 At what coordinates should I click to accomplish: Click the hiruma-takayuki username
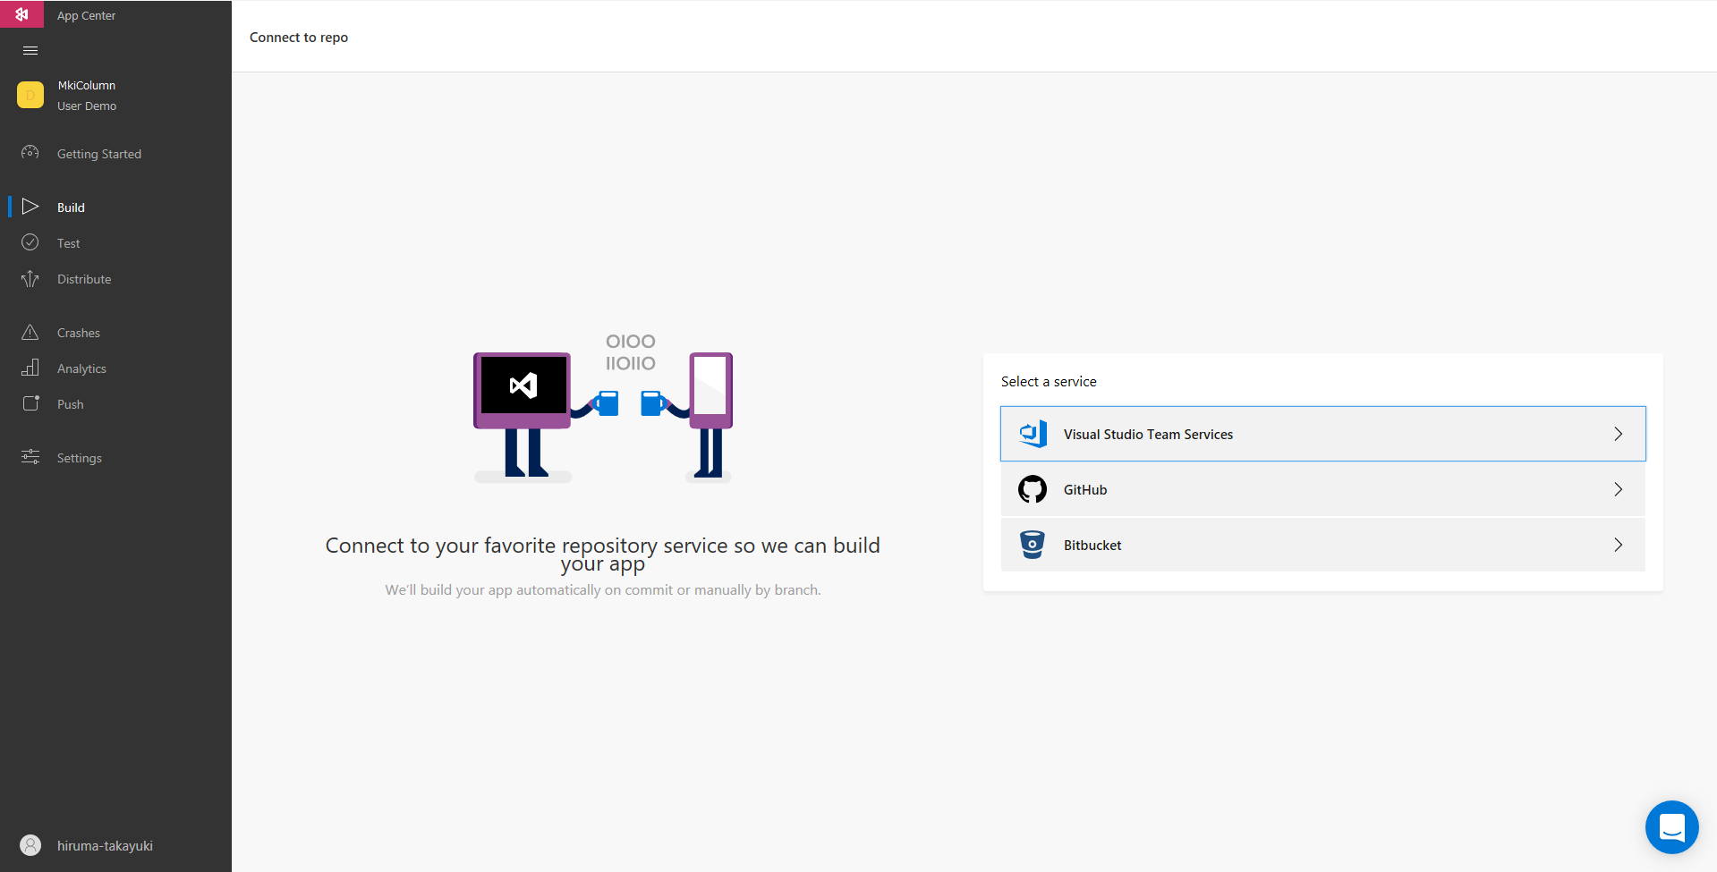(x=105, y=846)
